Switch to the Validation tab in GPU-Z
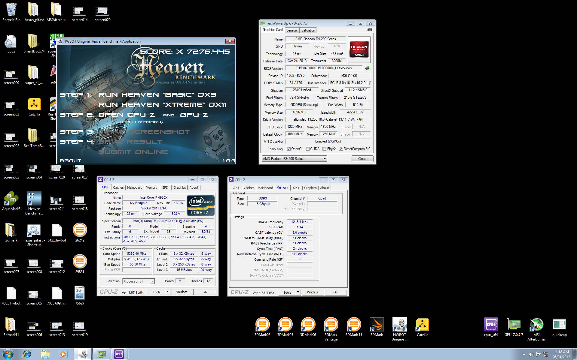Screen dimensions: 577x360 pyautogui.click(x=308, y=30)
